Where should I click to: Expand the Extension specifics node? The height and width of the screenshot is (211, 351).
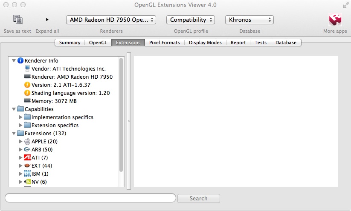(x=20, y=125)
